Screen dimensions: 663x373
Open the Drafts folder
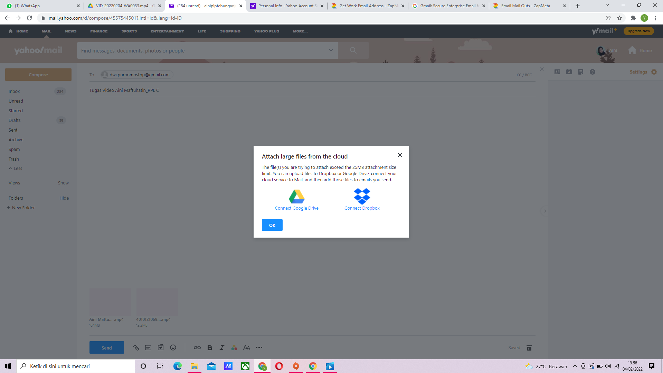(x=15, y=121)
